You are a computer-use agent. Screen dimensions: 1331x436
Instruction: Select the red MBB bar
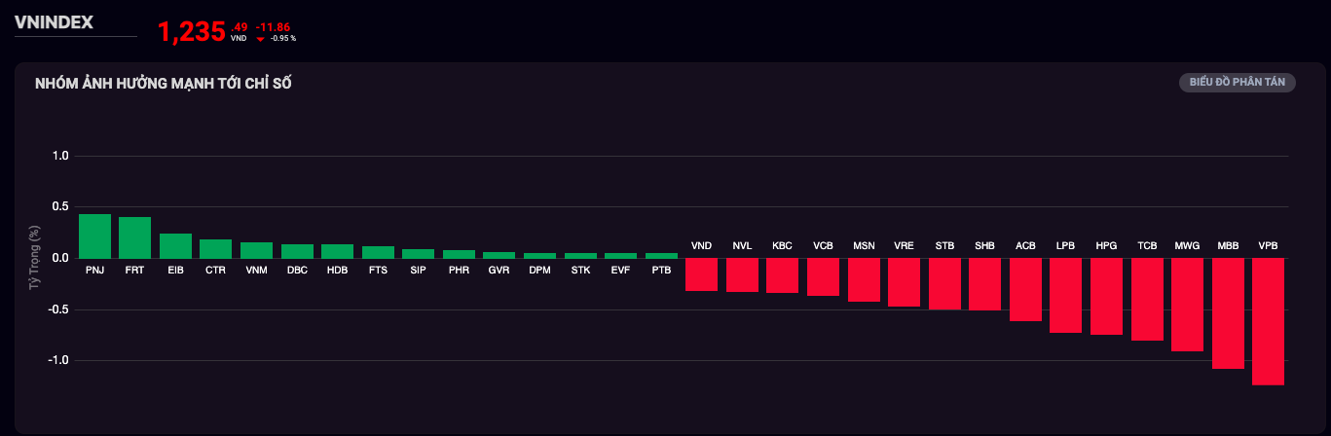pyautogui.click(x=1228, y=313)
